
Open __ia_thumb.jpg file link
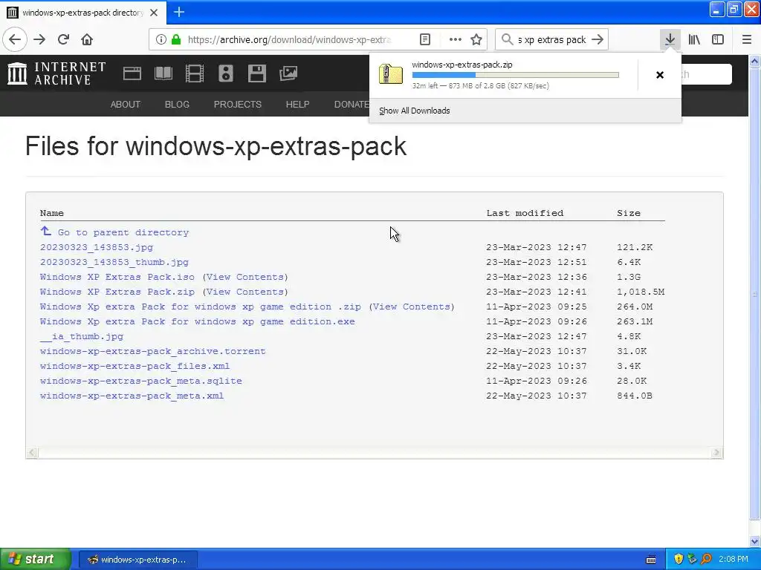[x=82, y=336]
